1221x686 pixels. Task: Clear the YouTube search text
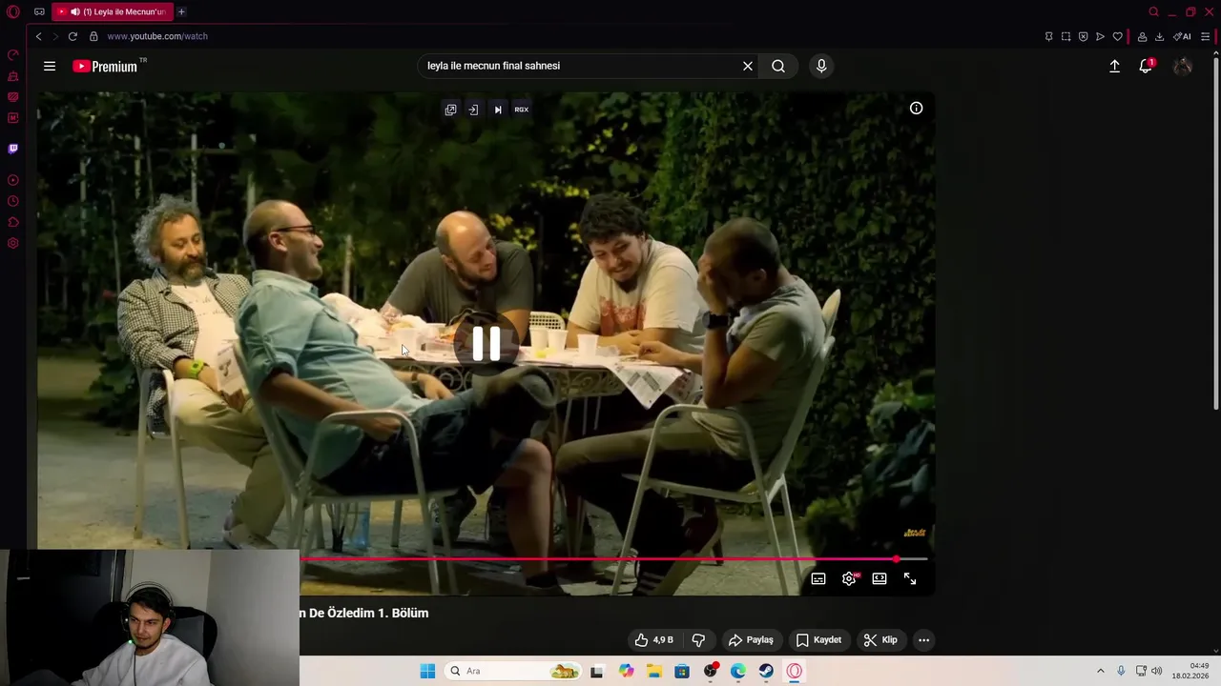point(748,66)
